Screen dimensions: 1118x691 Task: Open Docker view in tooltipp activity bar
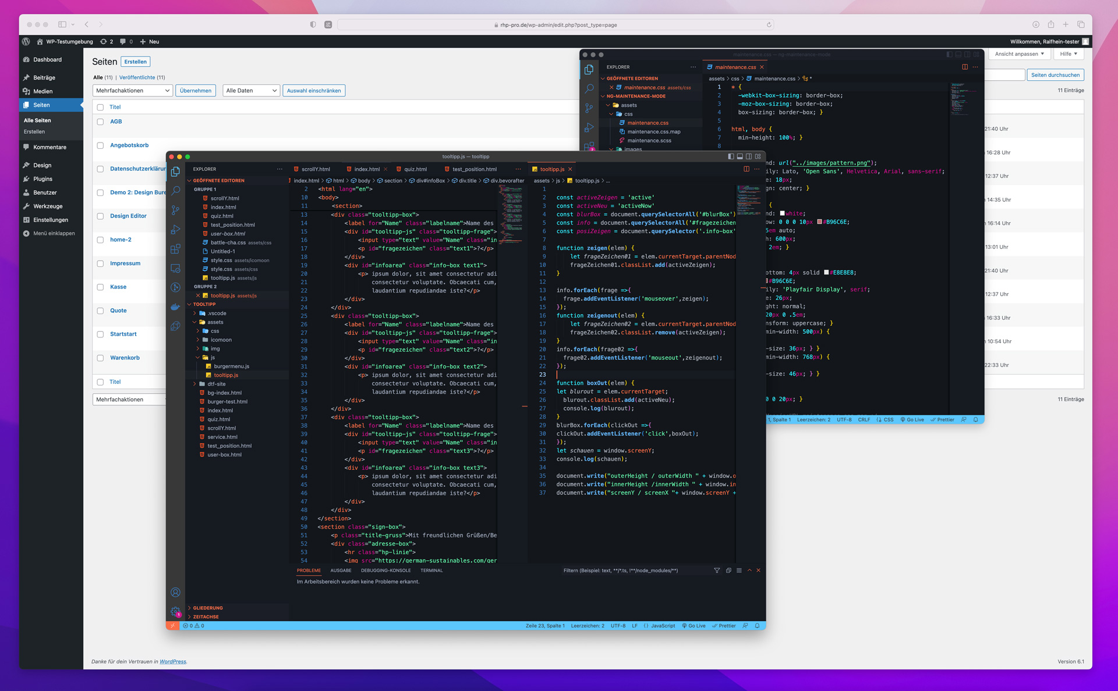tap(175, 307)
